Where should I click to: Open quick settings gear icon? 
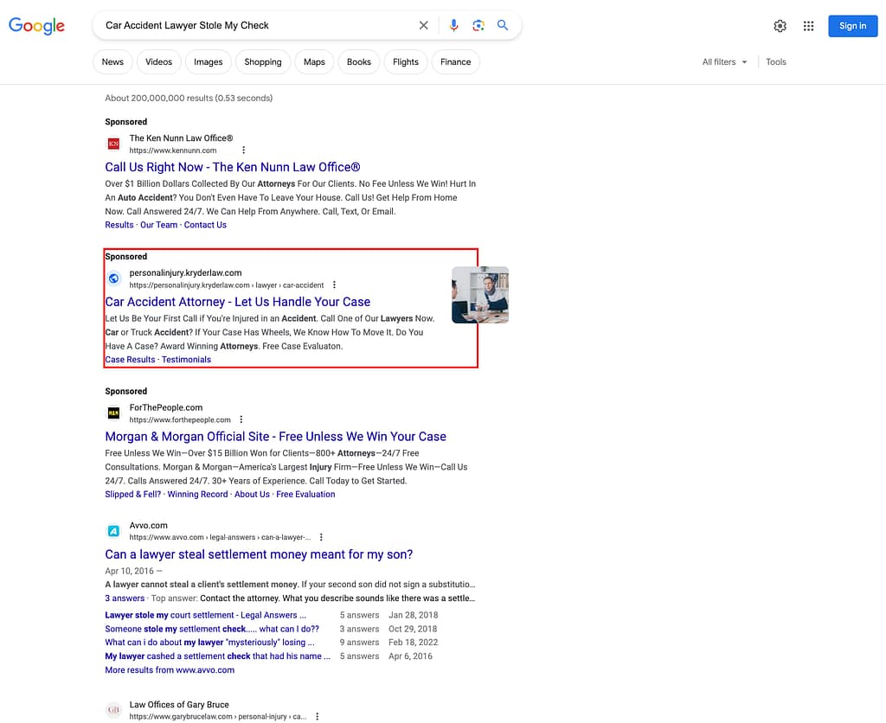pyautogui.click(x=780, y=26)
